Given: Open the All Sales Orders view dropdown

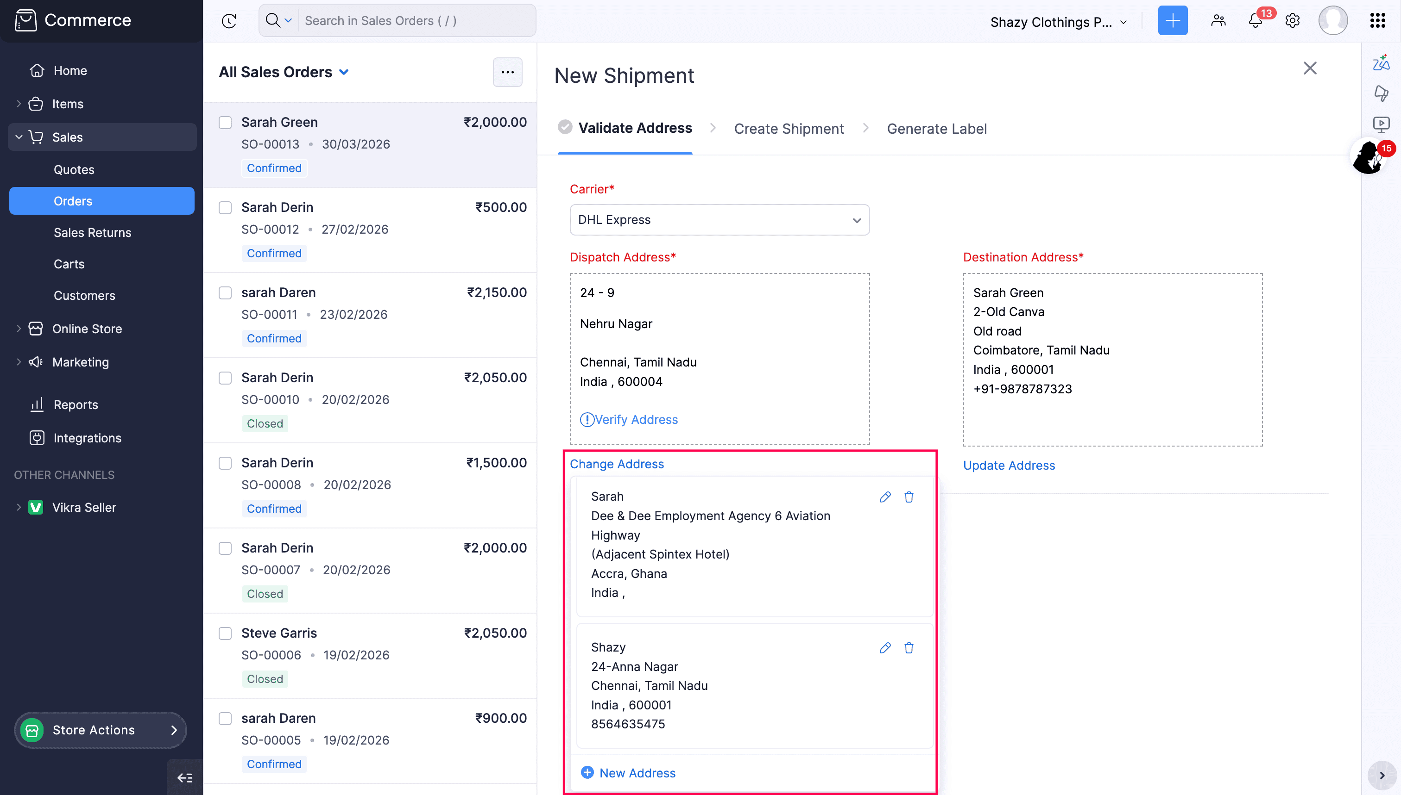Looking at the screenshot, I should [x=344, y=72].
